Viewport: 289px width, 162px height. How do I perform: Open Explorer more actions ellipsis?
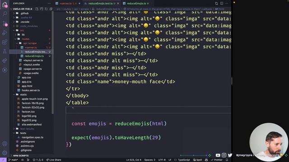[x=49, y=3]
